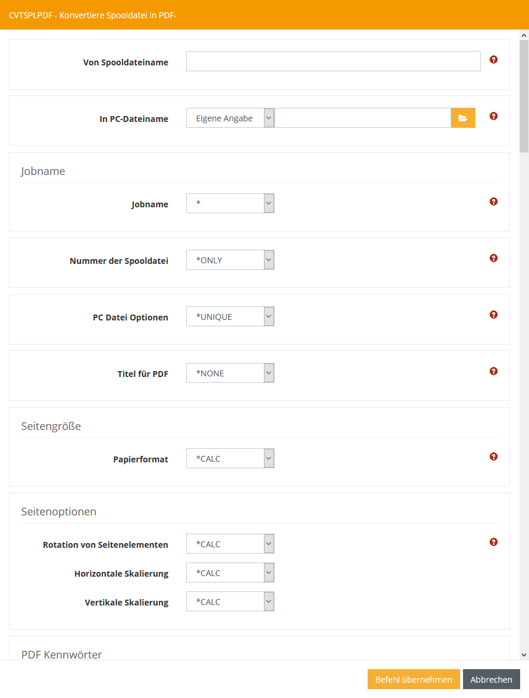Viewport: 529px width, 698px height.
Task: Show help for Nummer der Spooldatei
Action: [494, 258]
